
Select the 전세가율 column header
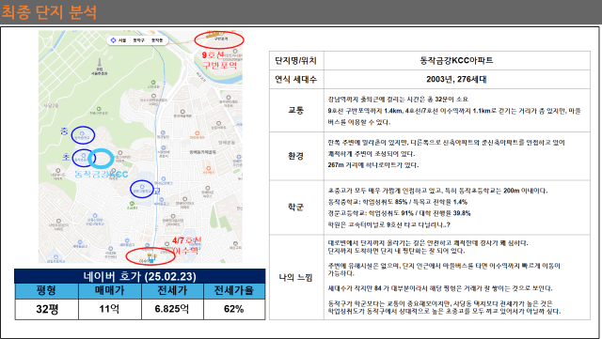234,291
